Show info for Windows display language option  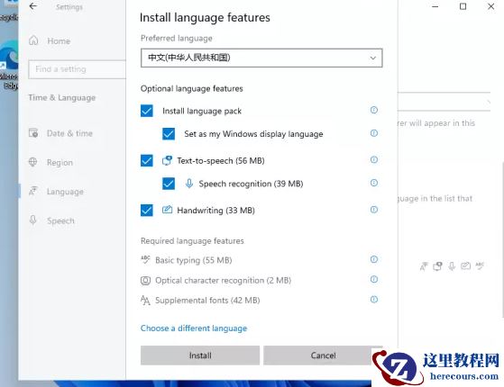pos(374,133)
